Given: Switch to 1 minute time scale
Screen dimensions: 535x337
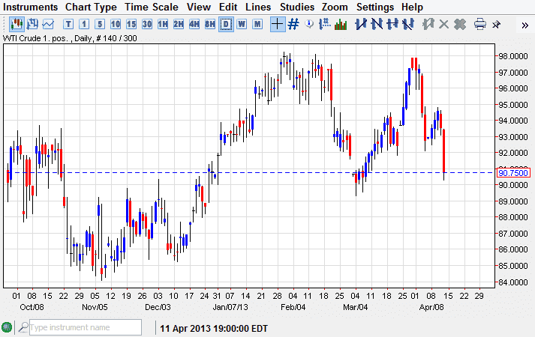Looking at the screenshot, I should coord(84,24).
